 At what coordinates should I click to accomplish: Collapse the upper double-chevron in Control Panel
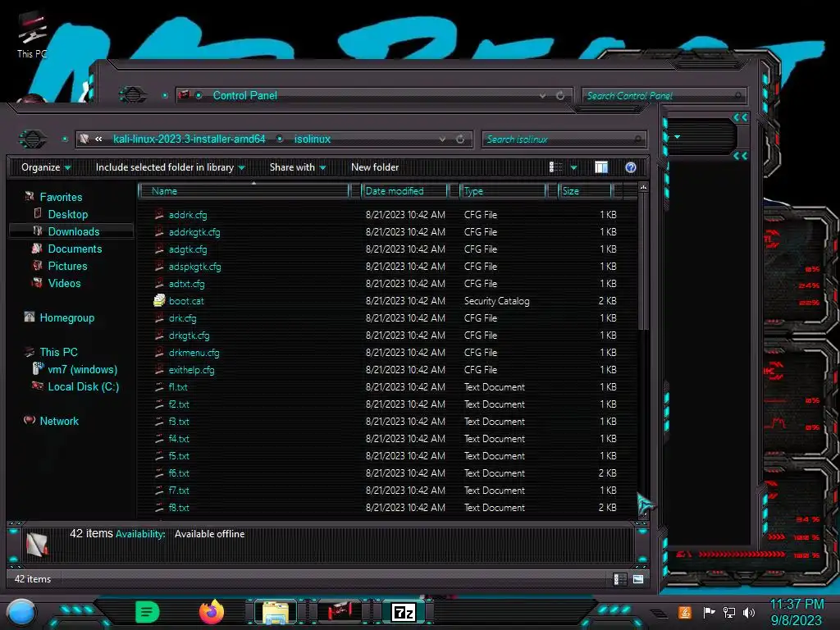click(741, 117)
